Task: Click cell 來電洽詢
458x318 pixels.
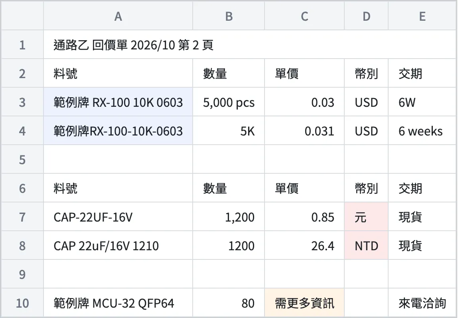Action: click(x=422, y=302)
